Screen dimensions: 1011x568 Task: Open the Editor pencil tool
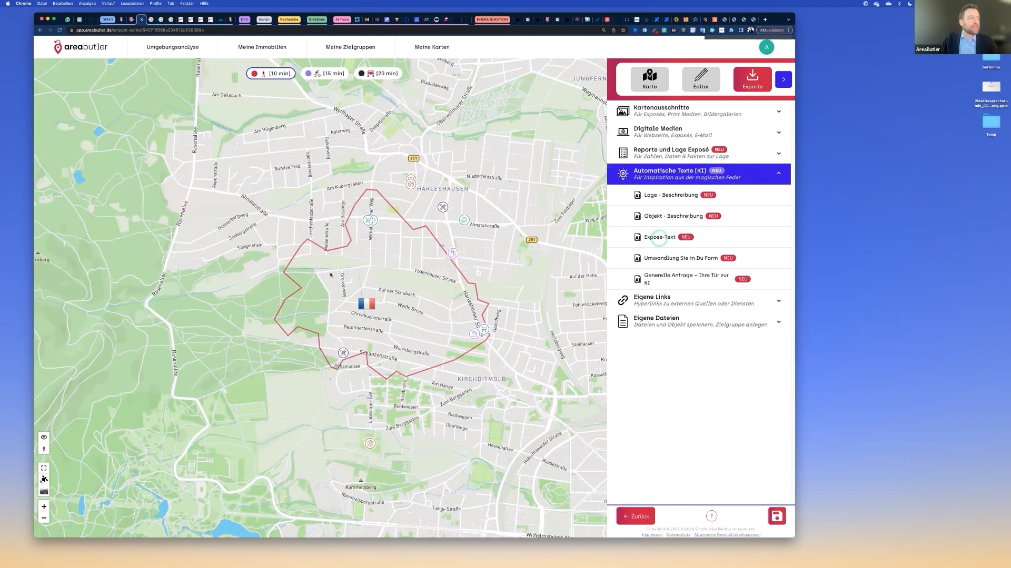point(701,79)
